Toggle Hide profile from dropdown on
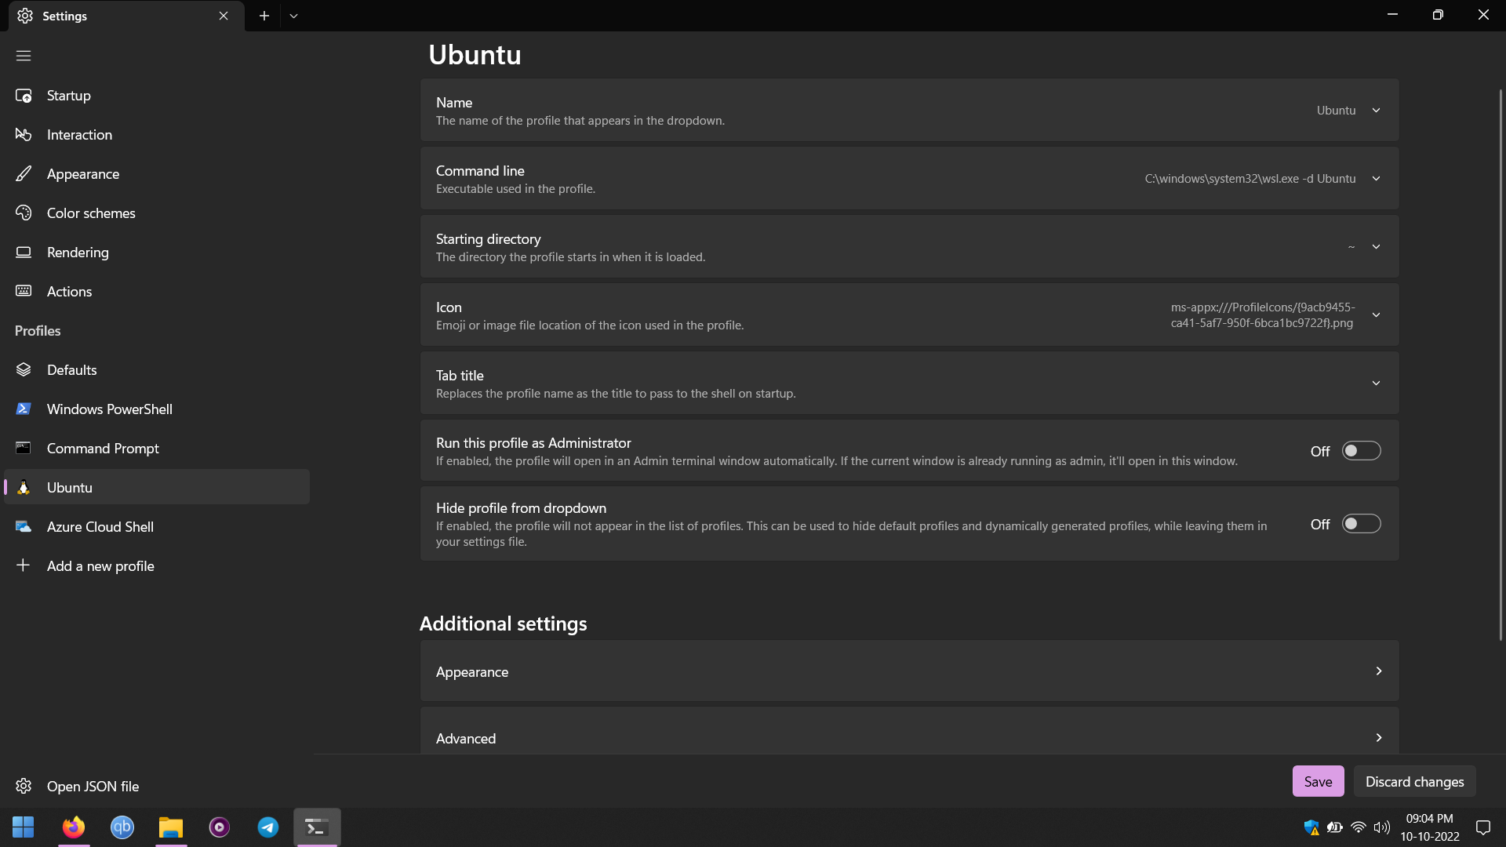The image size is (1506, 847). 1362,524
